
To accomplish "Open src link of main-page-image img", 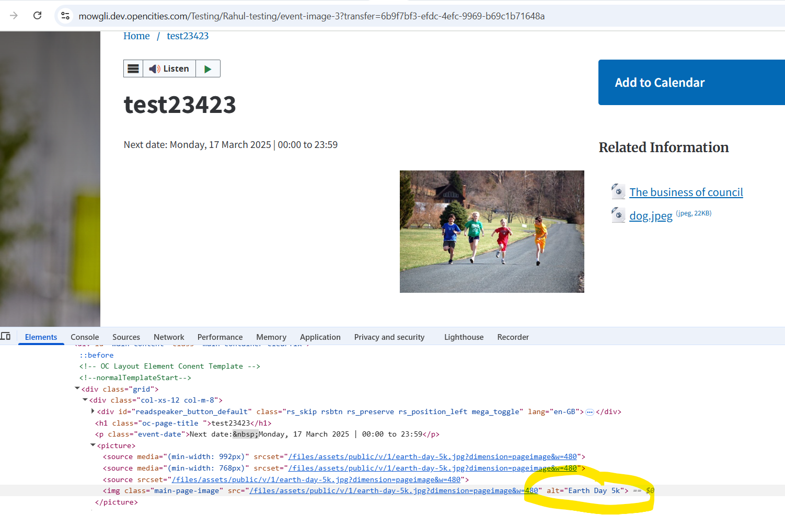I will [x=394, y=491].
